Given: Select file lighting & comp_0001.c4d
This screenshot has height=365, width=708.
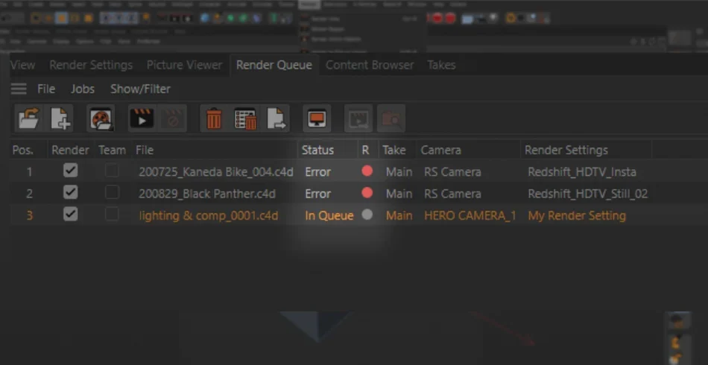Looking at the screenshot, I should (209, 216).
